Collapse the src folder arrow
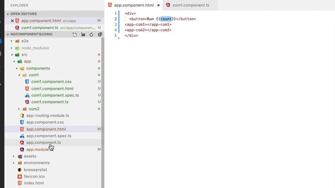 [x=12, y=55]
